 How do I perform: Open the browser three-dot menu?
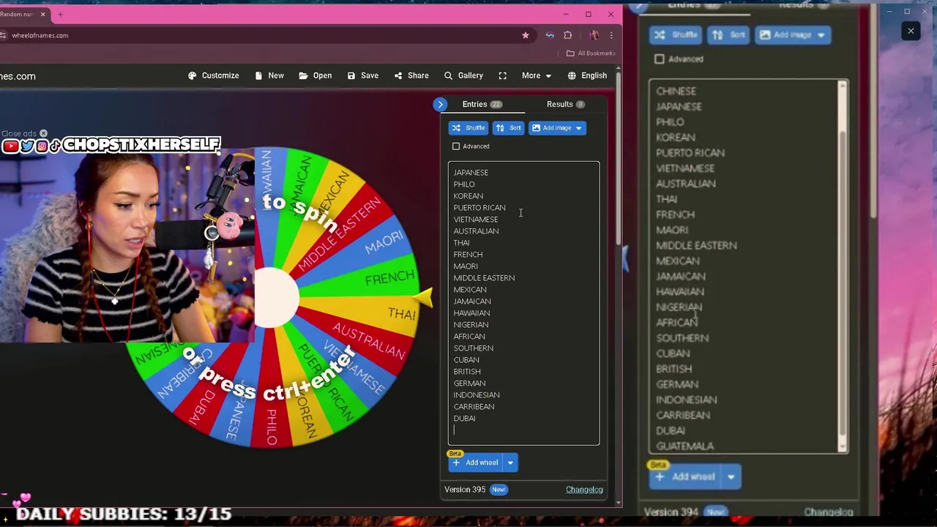(x=611, y=35)
